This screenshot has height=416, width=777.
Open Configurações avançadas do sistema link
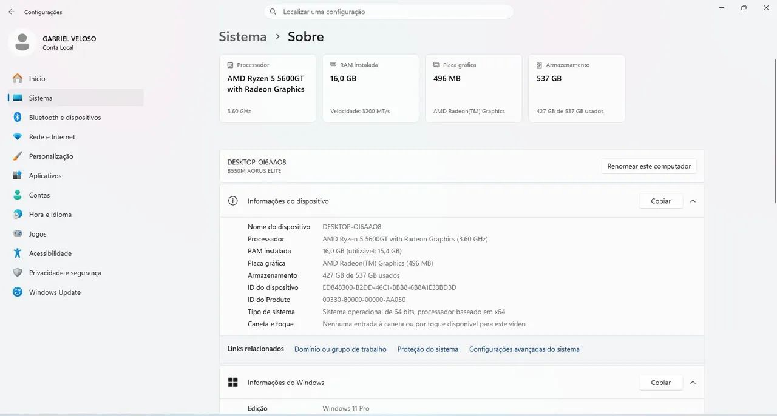pyautogui.click(x=524, y=349)
